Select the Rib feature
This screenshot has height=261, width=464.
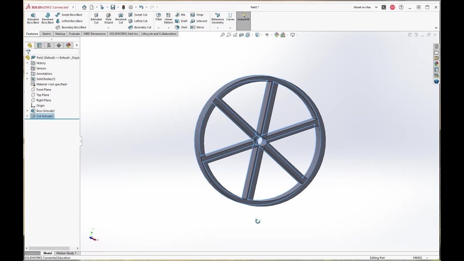[x=180, y=15]
